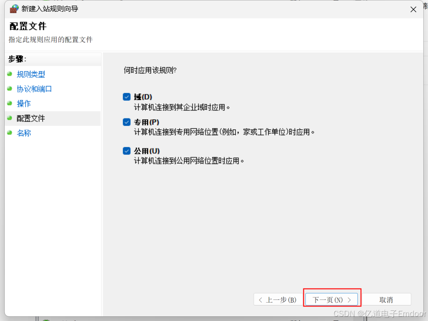Cancel the wizard with 取消
The height and width of the screenshot is (321, 428).
[x=387, y=299]
